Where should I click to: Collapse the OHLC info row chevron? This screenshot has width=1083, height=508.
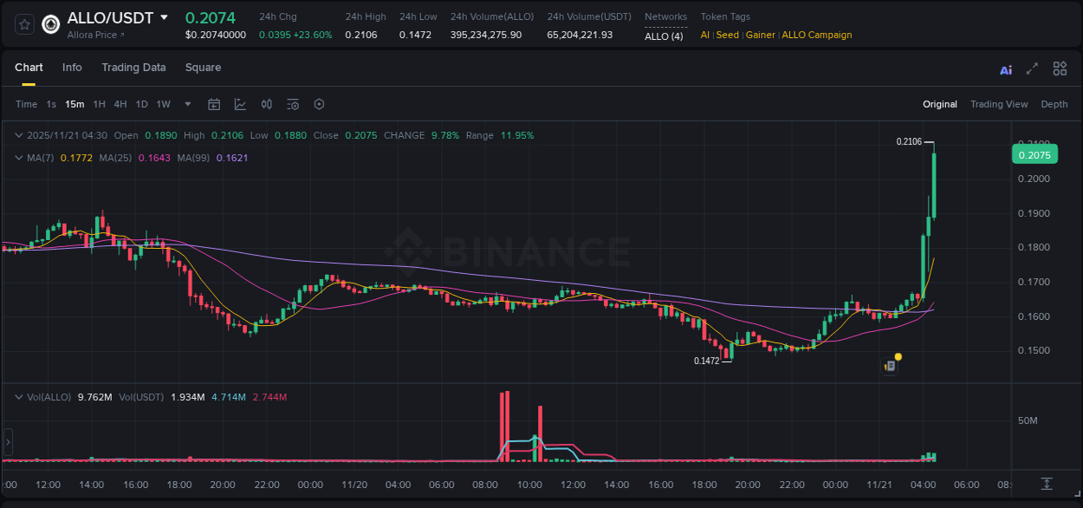tap(18, 135)
